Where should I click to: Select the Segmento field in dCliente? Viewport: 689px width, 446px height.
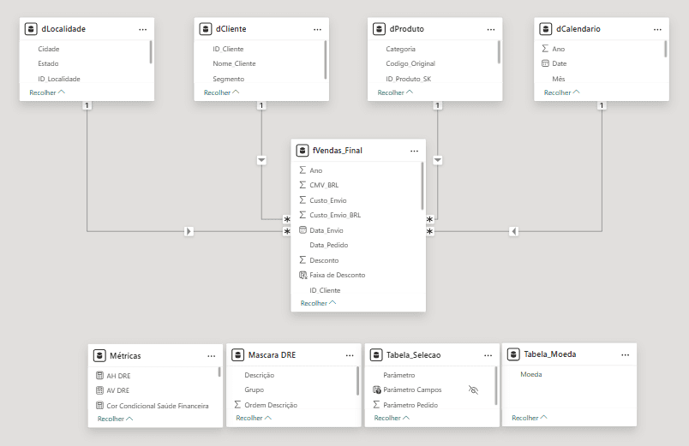tap(229, 79)
